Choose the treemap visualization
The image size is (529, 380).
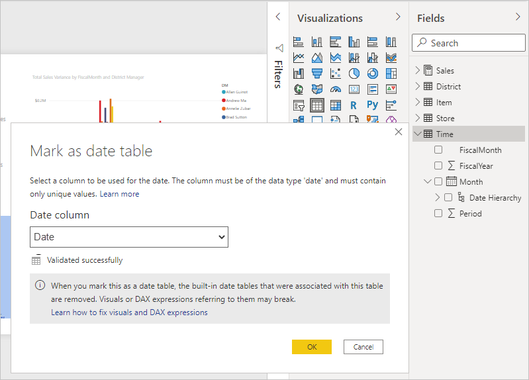[391, 73]
